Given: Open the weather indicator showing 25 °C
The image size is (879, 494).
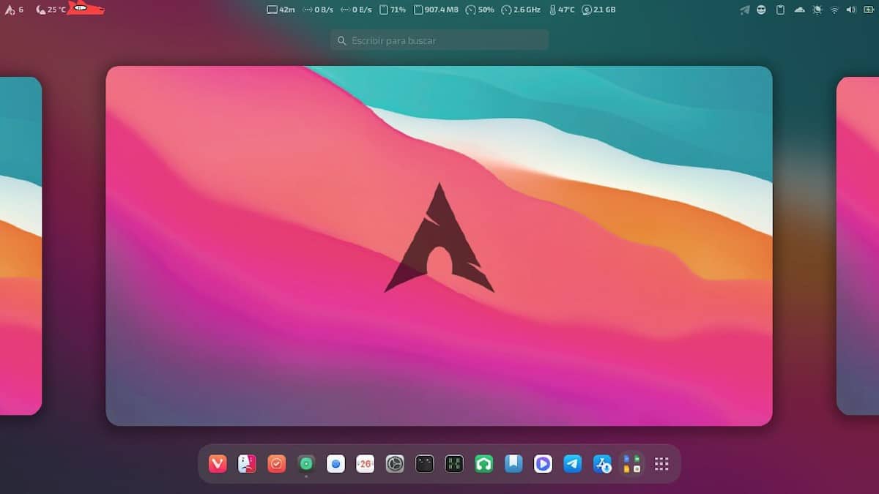Looking at the screenshot, I should pos(51,10).
